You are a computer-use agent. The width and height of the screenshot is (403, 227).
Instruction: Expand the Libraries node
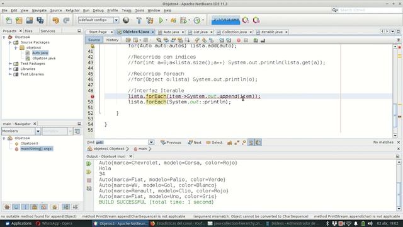coord(10,69)
